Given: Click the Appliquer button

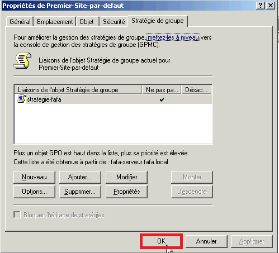Looking at the screenshot, I should coord(252,241).
